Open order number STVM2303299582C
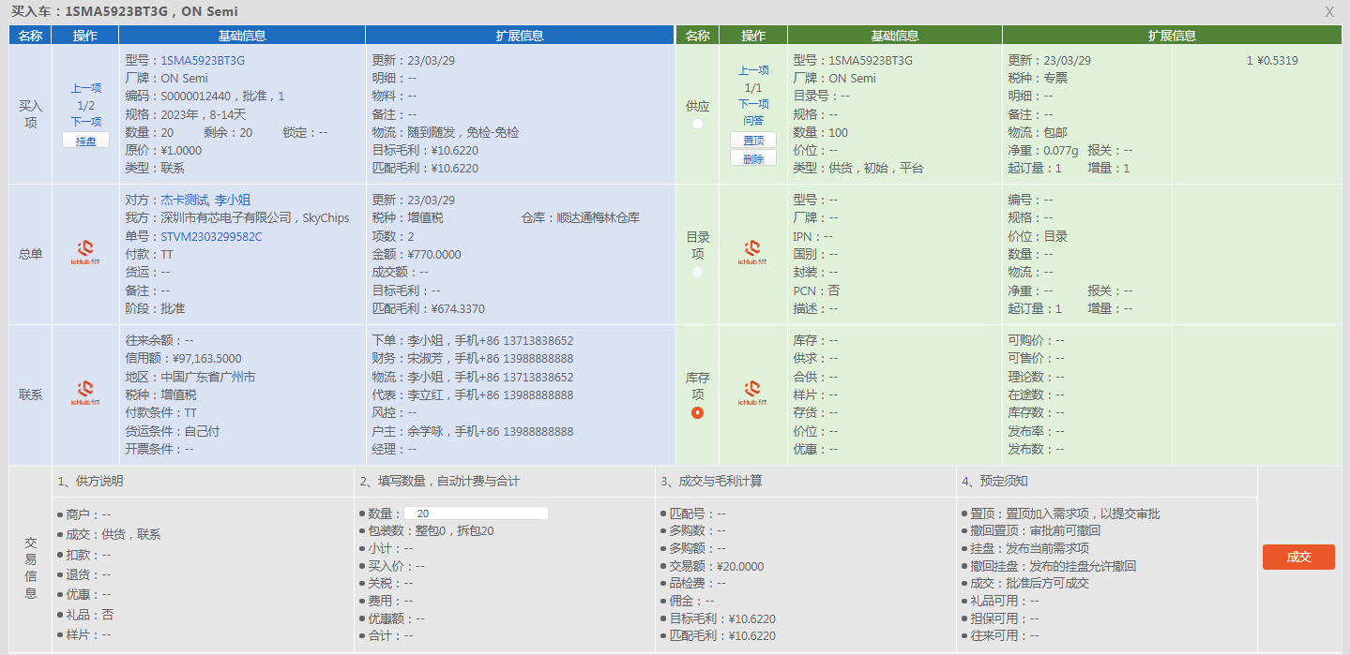The width and height of the screenshot is (1350, 655). pyautogui.click(x=211, y=236)
